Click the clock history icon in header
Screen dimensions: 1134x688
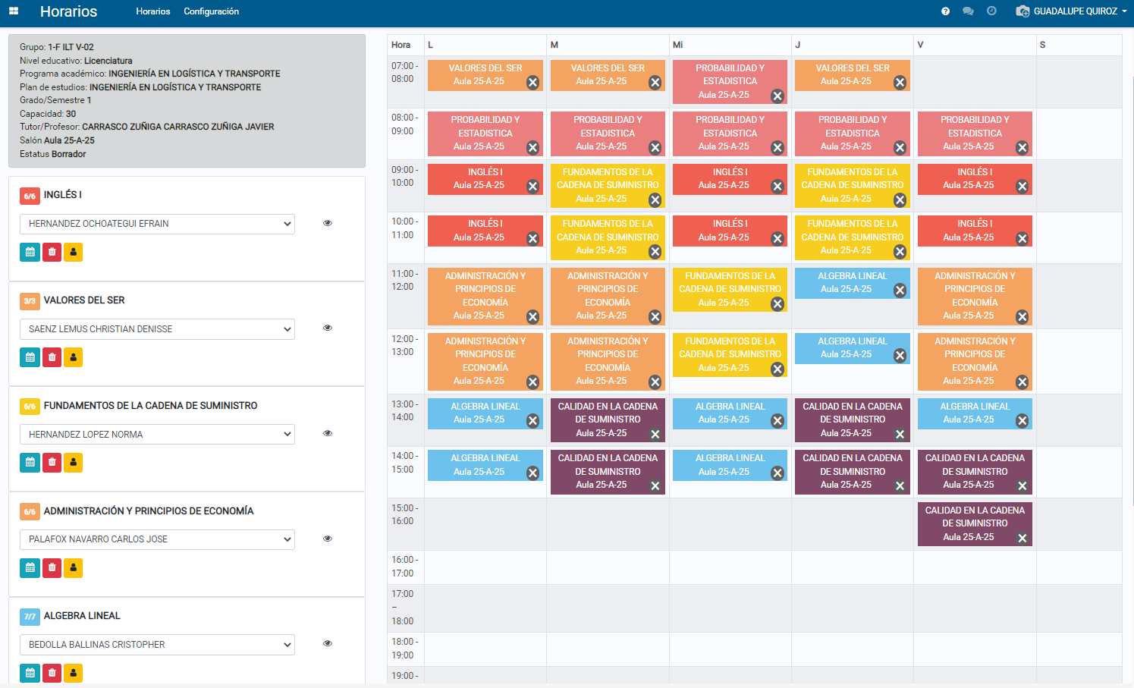point(991,11)
